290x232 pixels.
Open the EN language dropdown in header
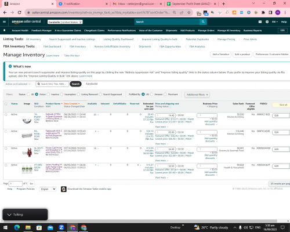click(x=275, y=22)
